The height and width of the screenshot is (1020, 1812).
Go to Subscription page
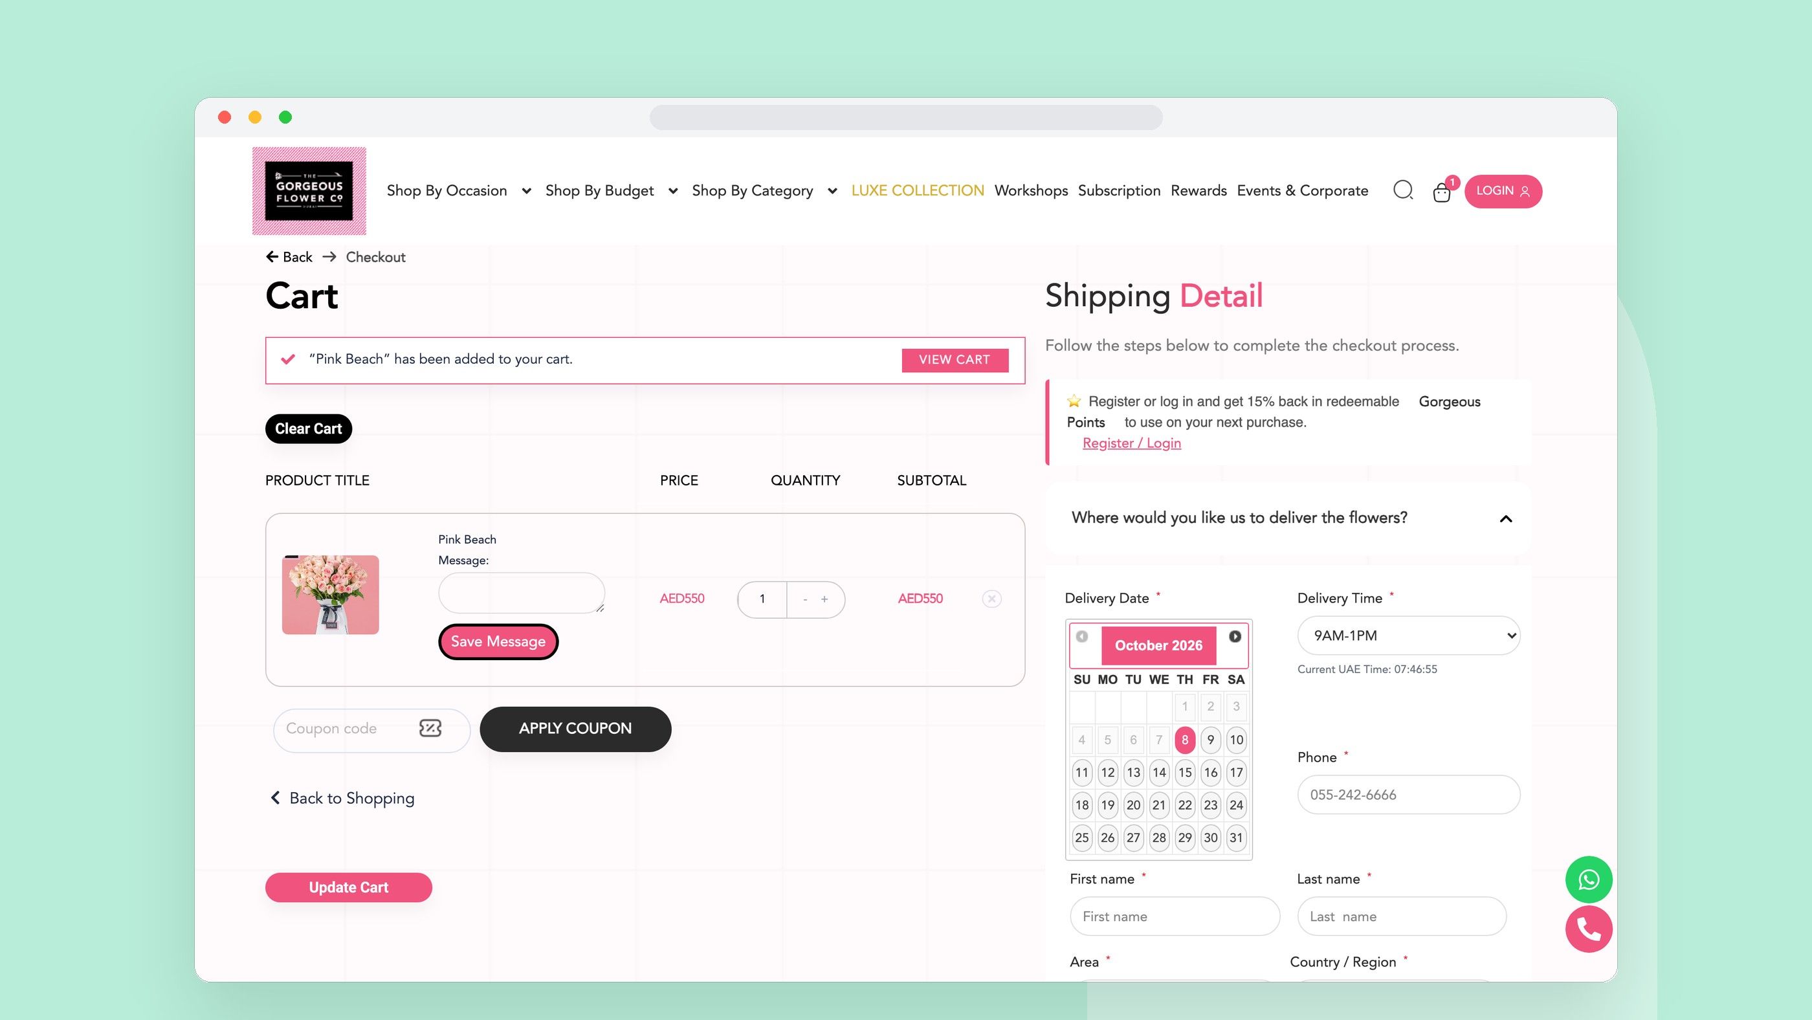[1118, 191]
